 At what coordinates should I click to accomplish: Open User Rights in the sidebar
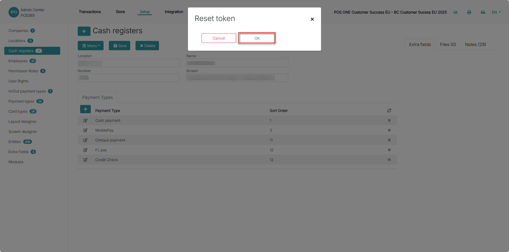pyautogui.click(x=18, y=81)
